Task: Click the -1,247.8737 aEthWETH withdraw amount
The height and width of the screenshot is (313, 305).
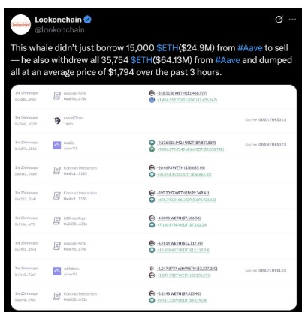Action: pos(187,269)
